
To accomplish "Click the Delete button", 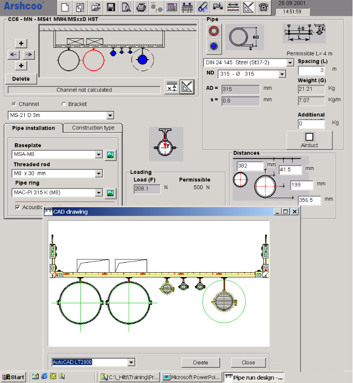I will pos(21,79).
